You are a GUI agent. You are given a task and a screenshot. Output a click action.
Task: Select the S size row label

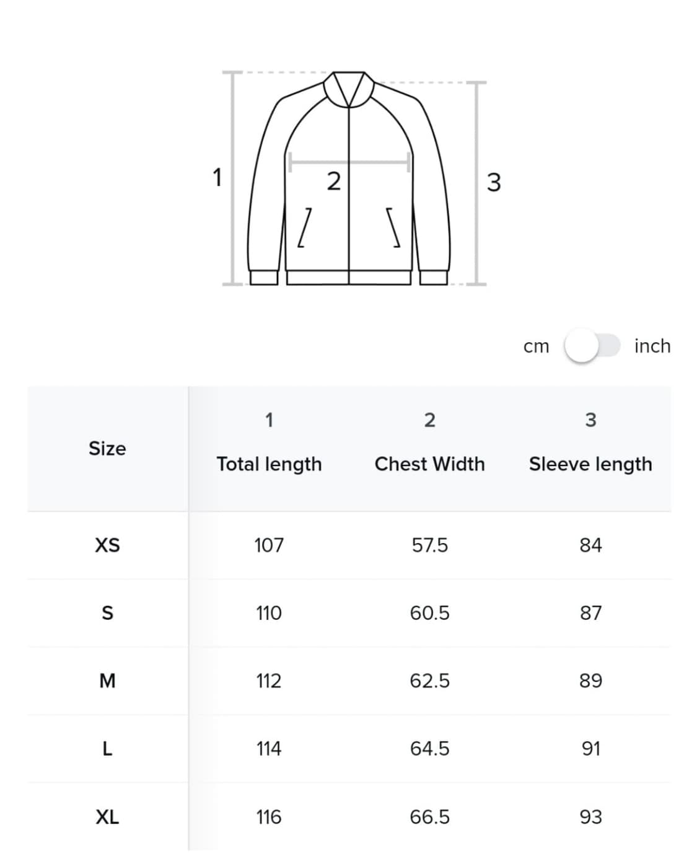pyautogui.click(x=107, y=613)
